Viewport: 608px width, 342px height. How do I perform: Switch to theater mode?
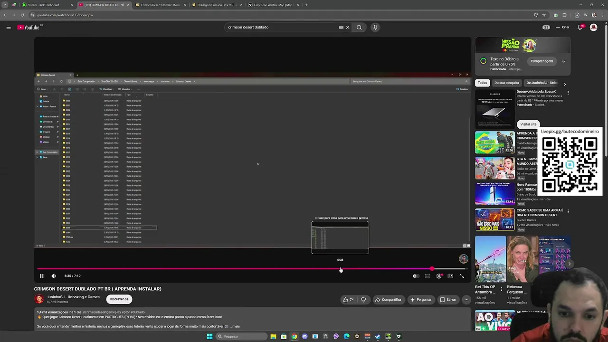[450, 276]
